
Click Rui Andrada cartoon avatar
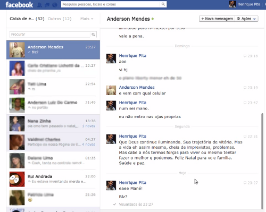pos(17,179)
